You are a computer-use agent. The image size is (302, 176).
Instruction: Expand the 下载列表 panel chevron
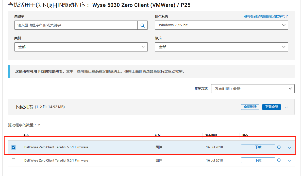coord(287,107)
